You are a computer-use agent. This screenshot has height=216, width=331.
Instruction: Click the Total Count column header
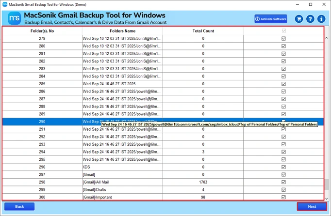[x=203, y=31]
